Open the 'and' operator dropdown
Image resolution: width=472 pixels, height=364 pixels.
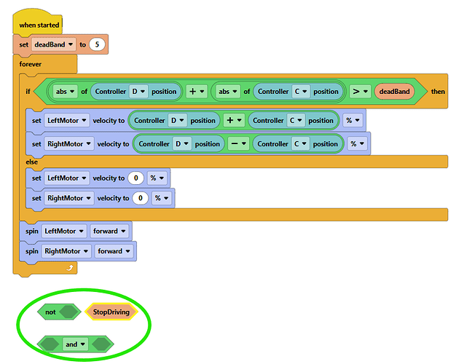pos(75,344)
